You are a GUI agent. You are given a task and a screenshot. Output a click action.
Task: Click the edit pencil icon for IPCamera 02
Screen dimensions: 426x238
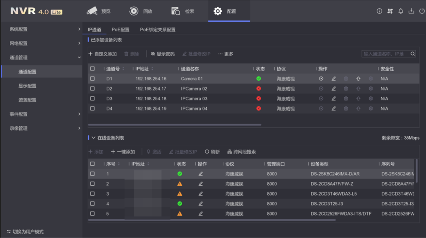[x=334, y=89]
